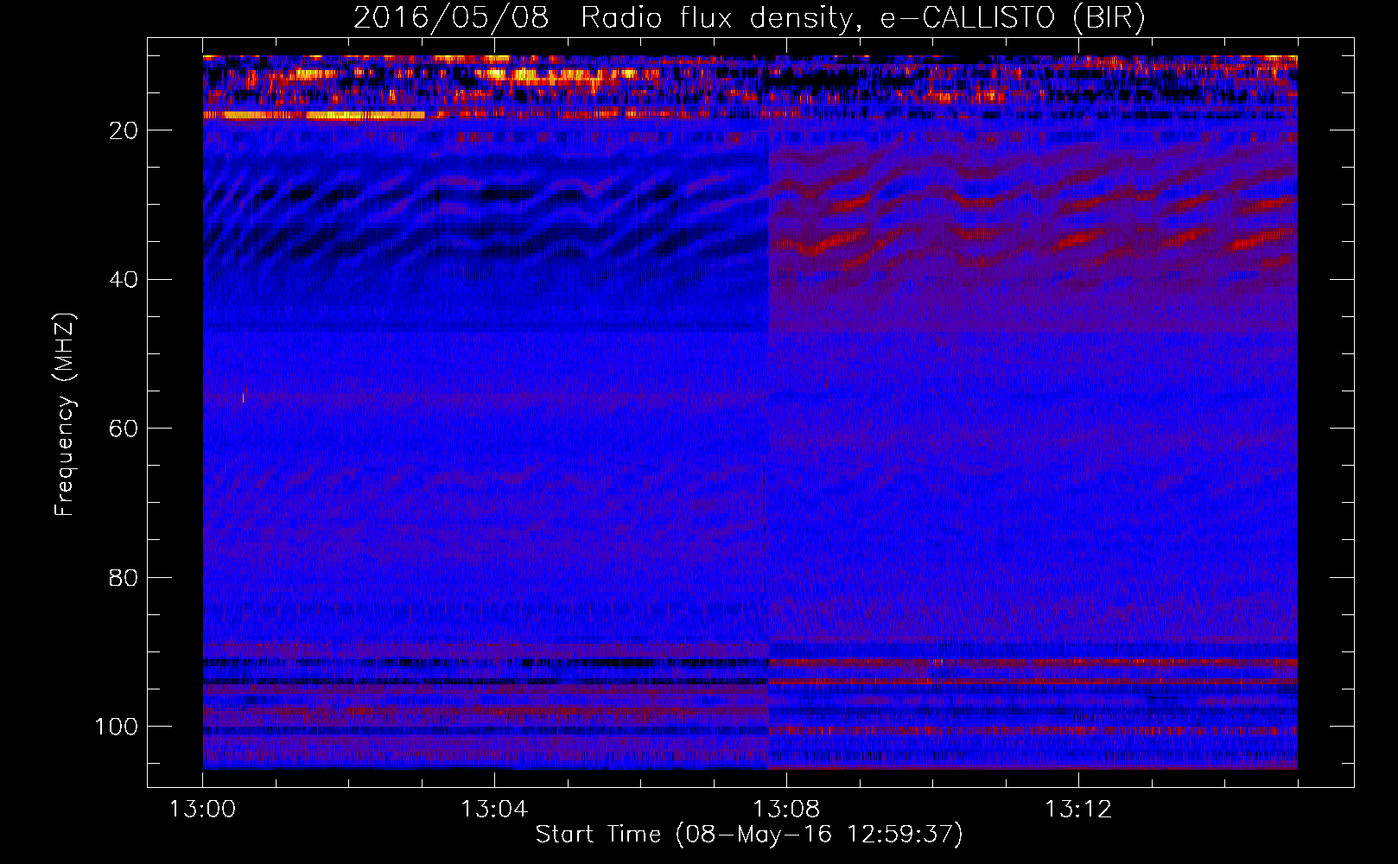Click the "13:12" time tick label
The height and width of the screenshot is (864, 1398).
1078,810
